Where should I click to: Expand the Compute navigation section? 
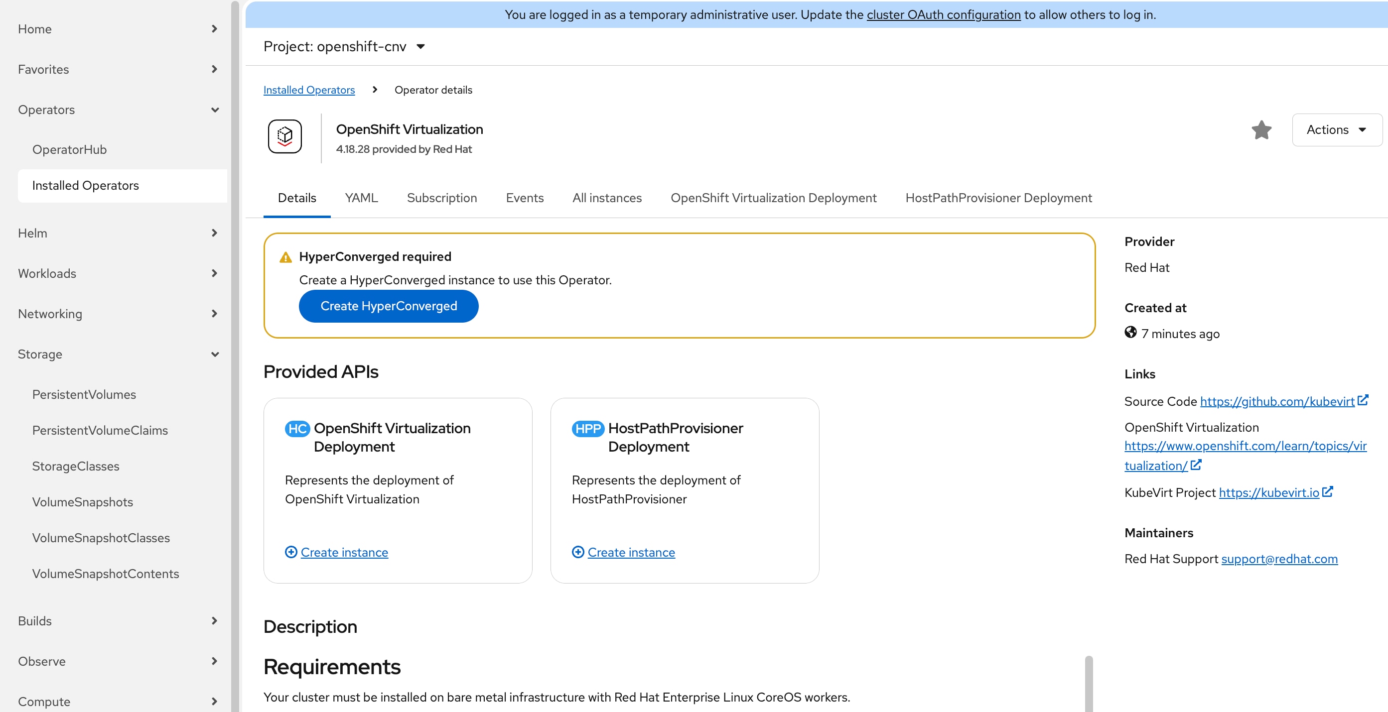tap(119, 701)
